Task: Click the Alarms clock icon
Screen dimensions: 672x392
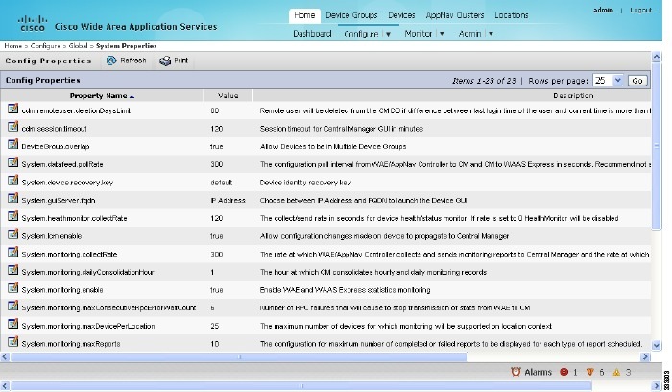Action: [x=516, y=372]
